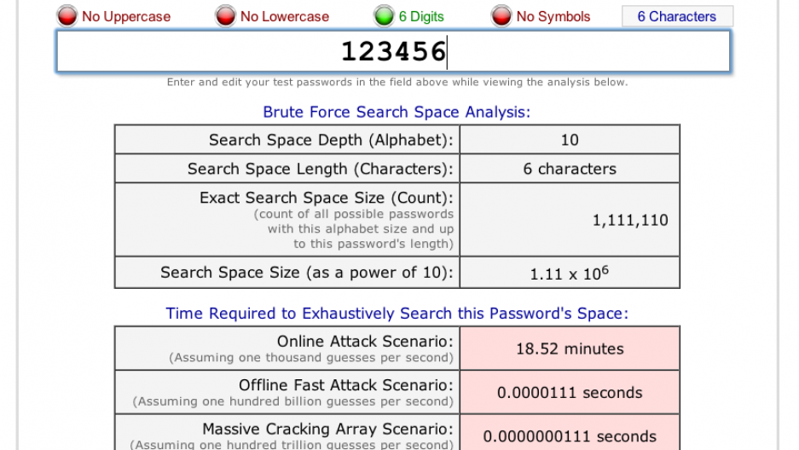Select the Search Space Depth value 10
The height and width of the screenshot is (450, 799).
coord(570,140)
